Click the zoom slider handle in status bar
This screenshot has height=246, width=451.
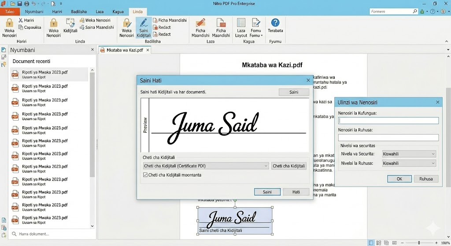[x=419, y=243]
